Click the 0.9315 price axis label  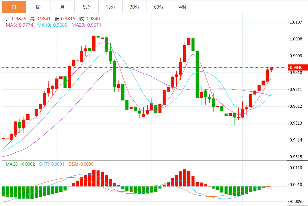click(296, 157)
